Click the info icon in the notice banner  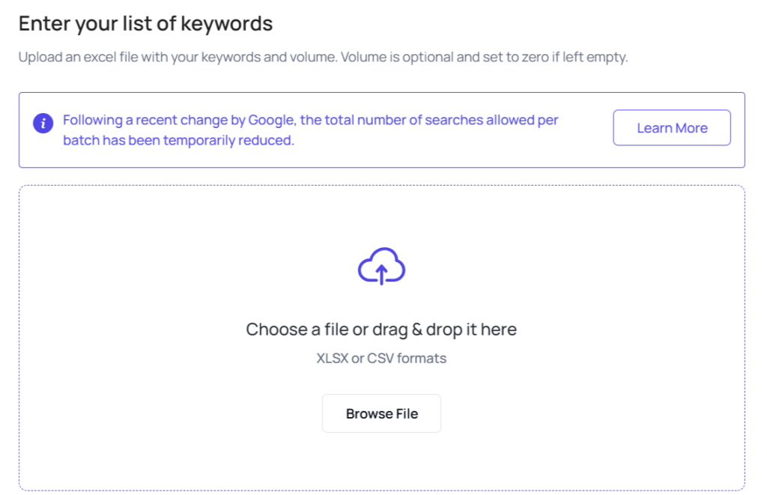pos(43,123)
